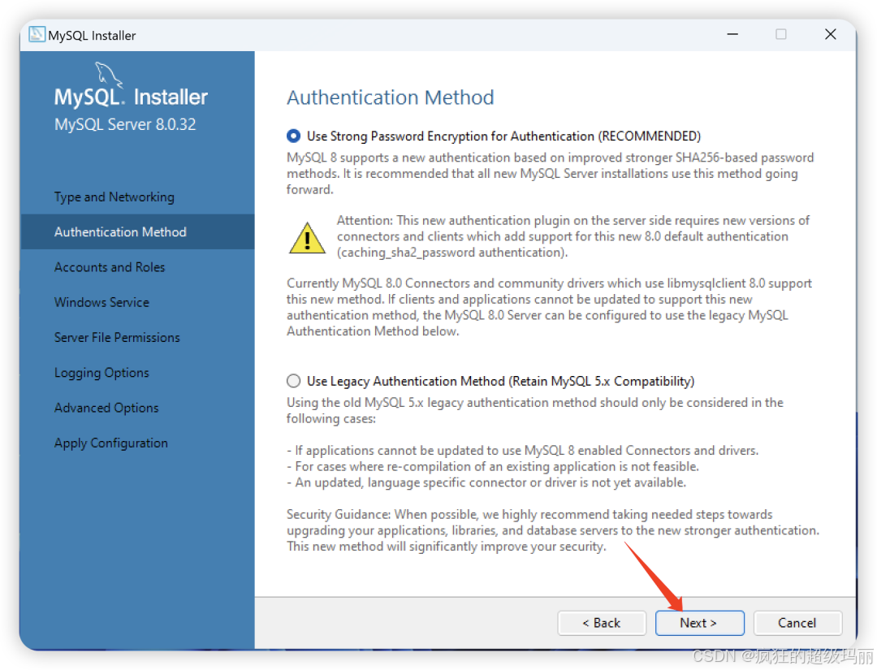Click the MySQL Server 8.0.32 version text

point(125,124)
